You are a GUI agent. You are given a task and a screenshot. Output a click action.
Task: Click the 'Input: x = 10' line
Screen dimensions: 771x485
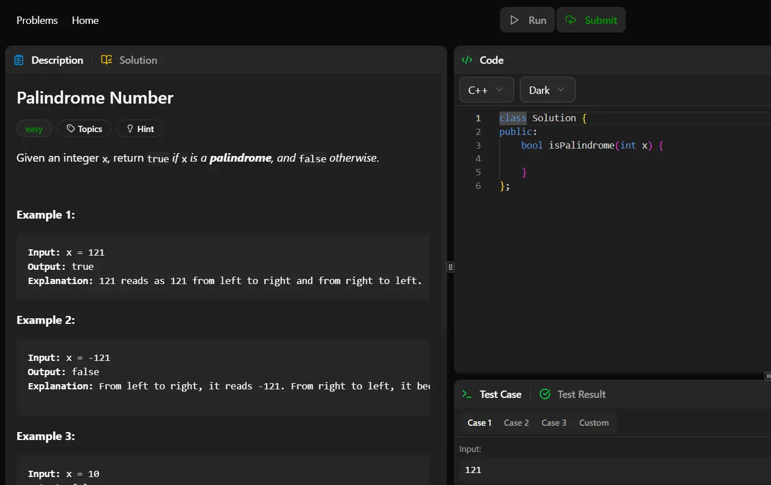tap(64, 474)
